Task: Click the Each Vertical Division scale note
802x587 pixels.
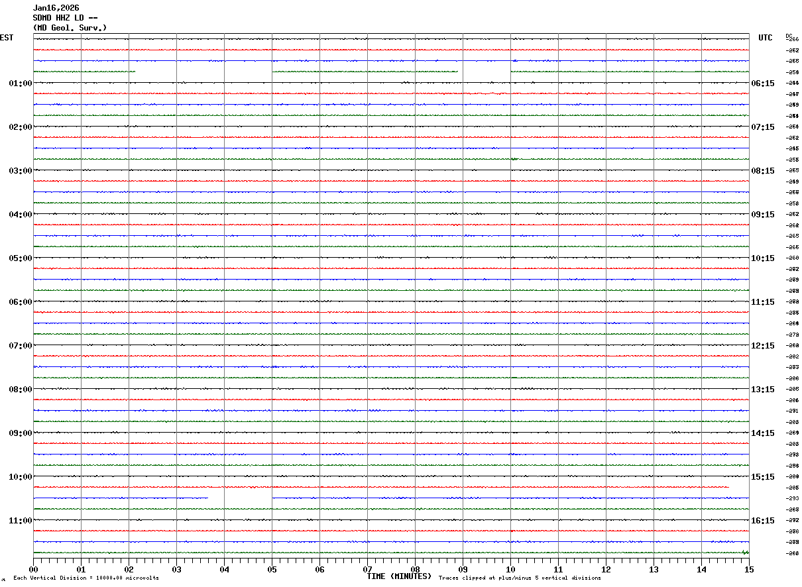Action: pos(86,578)
